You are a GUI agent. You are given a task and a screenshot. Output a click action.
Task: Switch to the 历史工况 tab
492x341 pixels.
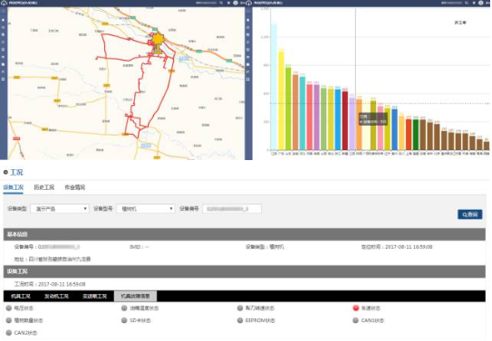[x=43, y=187]
